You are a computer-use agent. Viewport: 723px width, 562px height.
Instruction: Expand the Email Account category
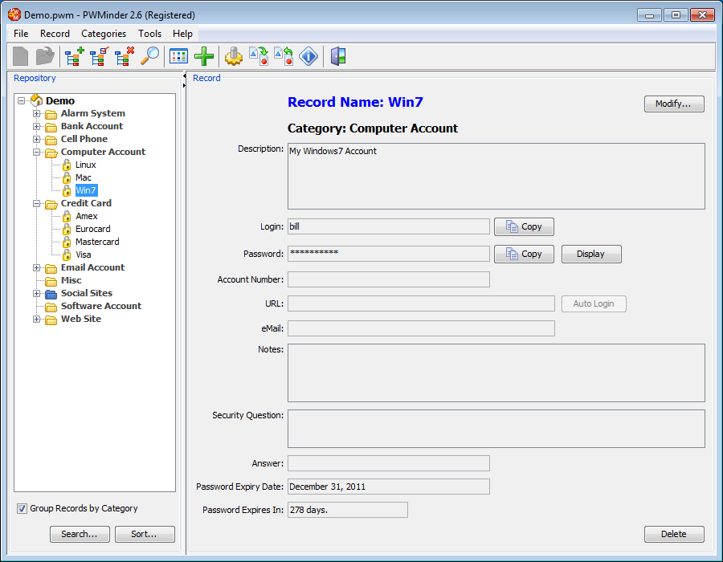tap(36, 267)
